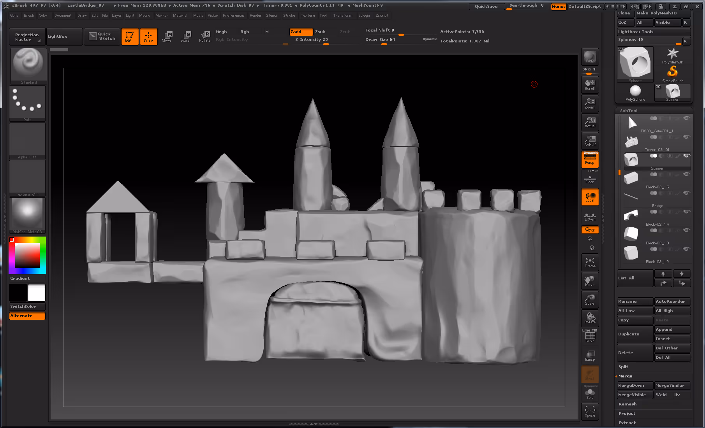
Task: Hide the Tower-02_01 subtool eye
Action: [686, 137]
